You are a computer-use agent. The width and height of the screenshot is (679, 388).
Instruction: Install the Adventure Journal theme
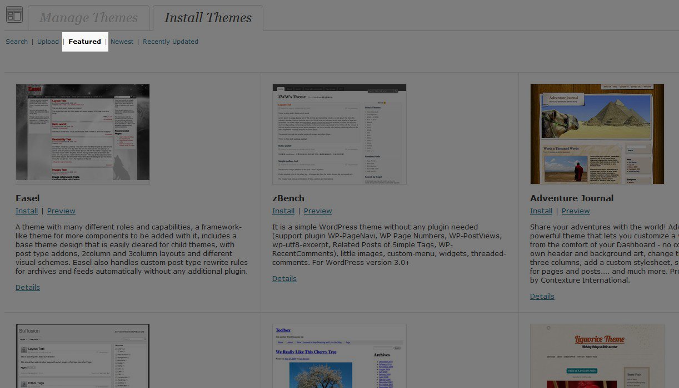click(x=541, y=211)
